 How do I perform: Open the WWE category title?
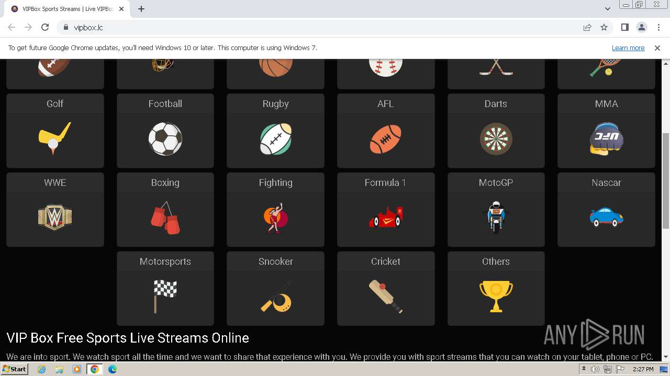(55, 182)
